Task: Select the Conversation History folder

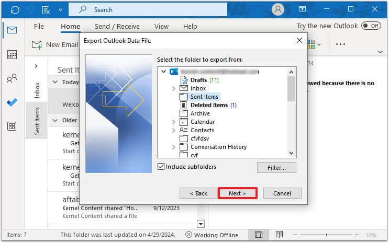Action: pos(218,147)
